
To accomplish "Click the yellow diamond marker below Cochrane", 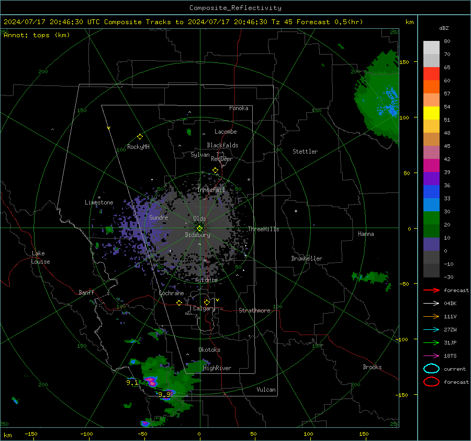I will pos(179,303).
